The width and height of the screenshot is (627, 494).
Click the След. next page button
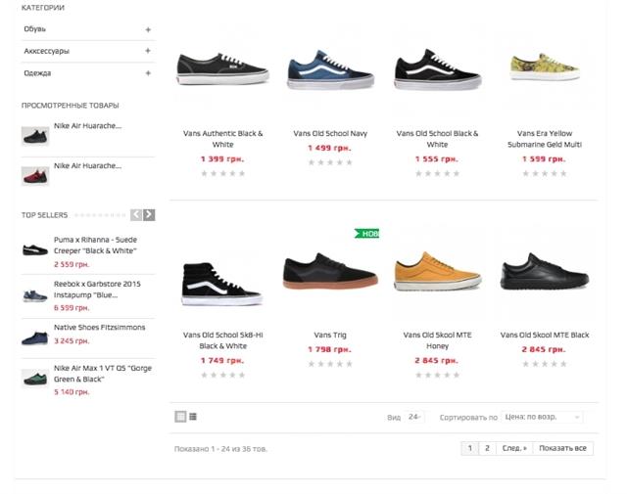(x=513, y=448)
